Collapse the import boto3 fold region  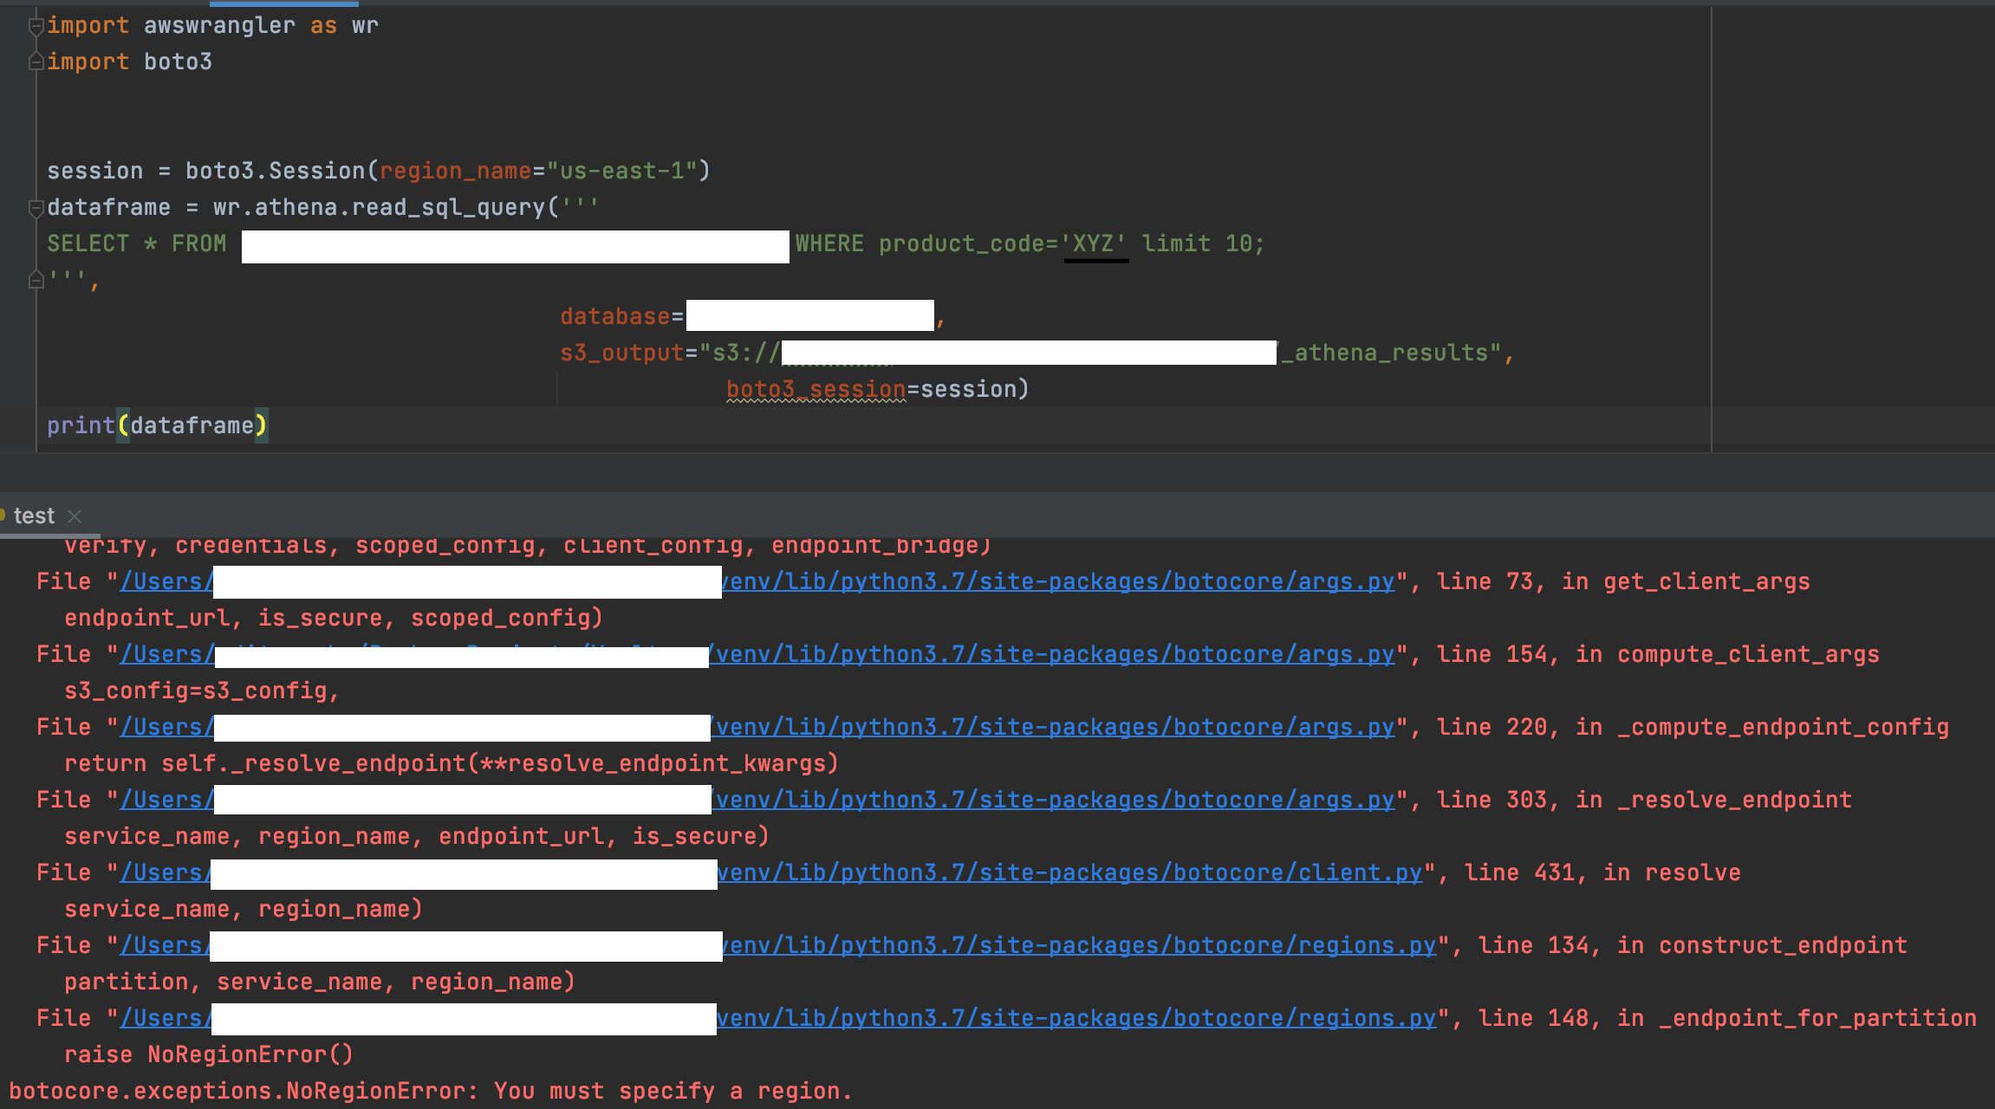coord(35,61)
